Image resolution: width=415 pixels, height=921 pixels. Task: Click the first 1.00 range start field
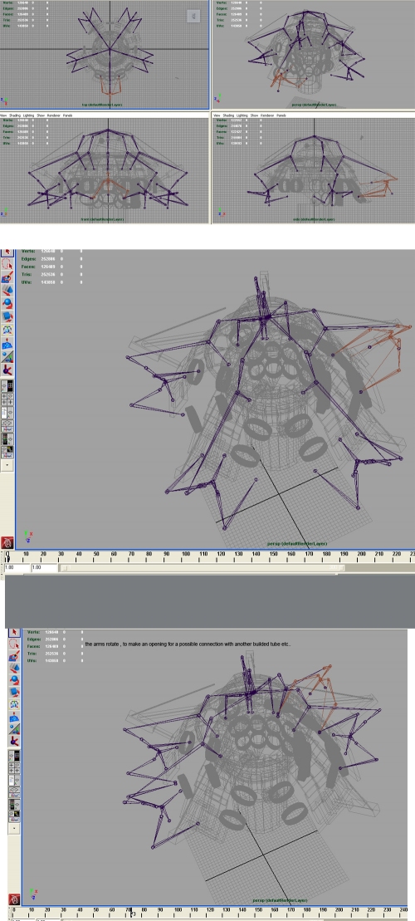(16, 568)
